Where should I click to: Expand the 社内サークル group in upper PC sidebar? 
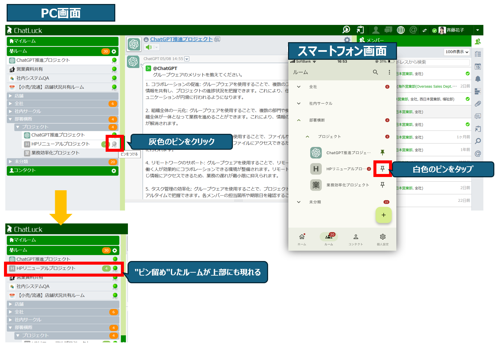click(11, 111)
